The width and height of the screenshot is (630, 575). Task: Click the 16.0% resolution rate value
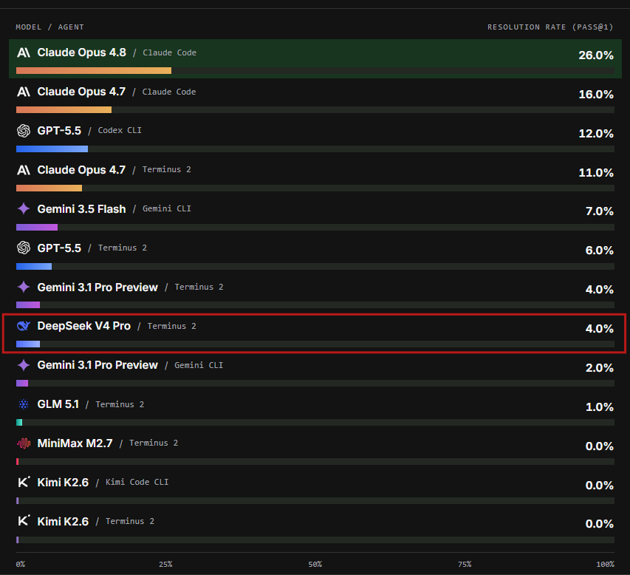pyautogui.click(x=596, y=95)
